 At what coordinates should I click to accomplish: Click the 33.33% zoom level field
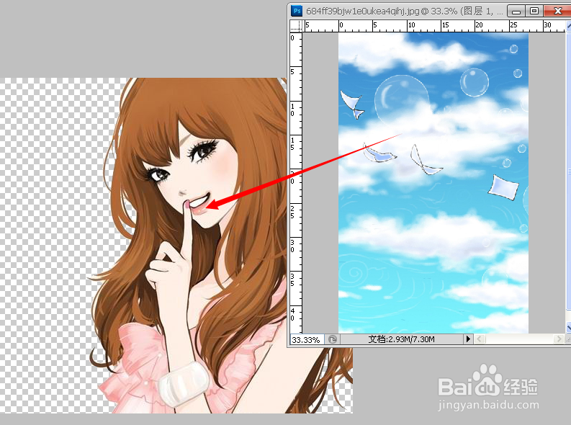pyautogui.click(x=306, y=339)
